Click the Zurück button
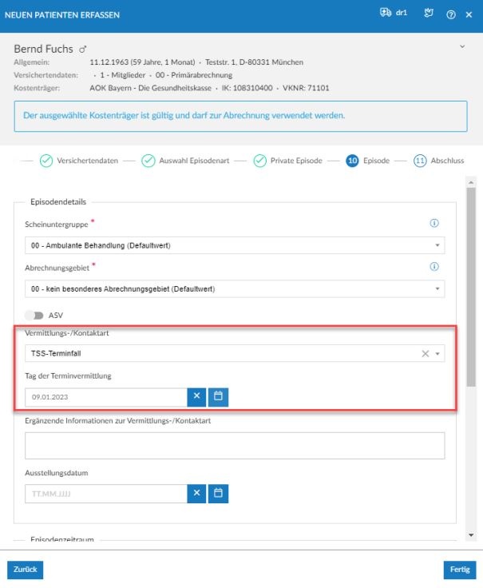Image resolution: width=483 pixels, height=588 pixels. [x=25, y=570]
